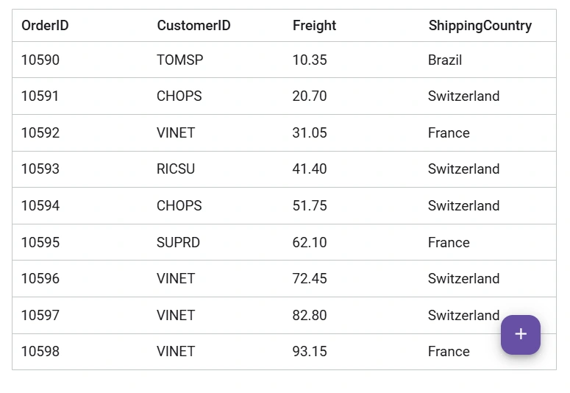The image size is (570, 393).
Task: Click the freight value 41.40
Action: coord(310,169)
